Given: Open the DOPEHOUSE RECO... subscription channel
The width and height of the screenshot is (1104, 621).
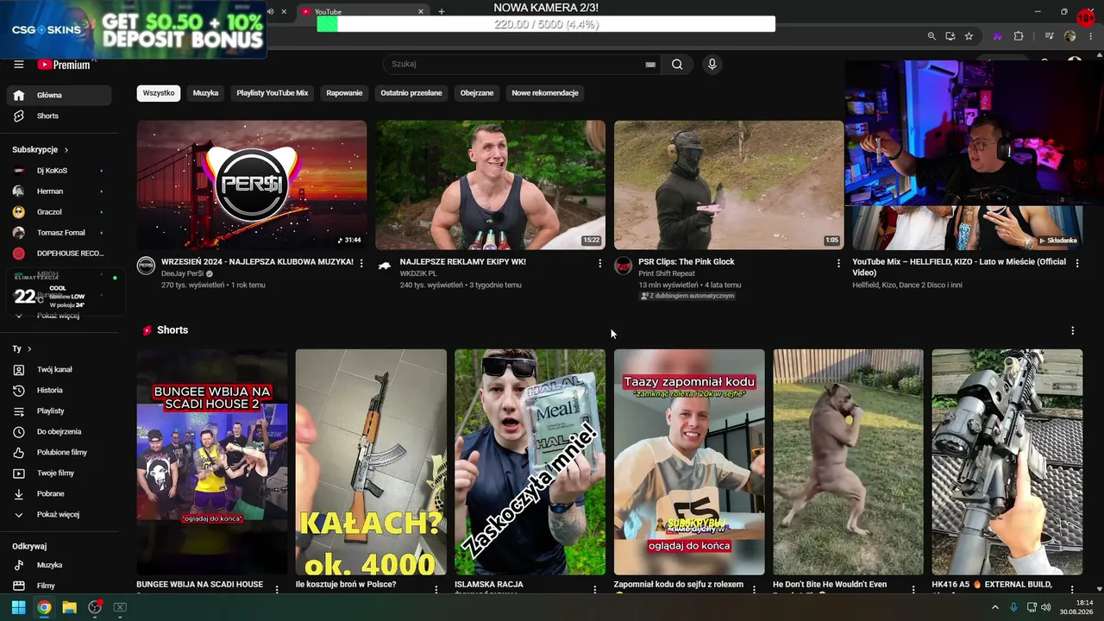Looking at the screenshot, I should (59, 254).
